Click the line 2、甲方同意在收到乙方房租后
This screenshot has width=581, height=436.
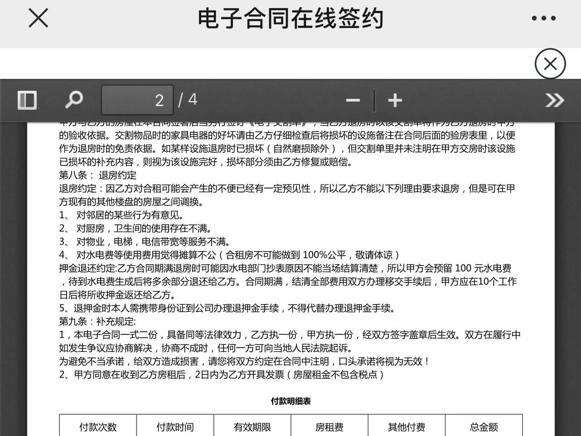pyautogui.click(x=222, y=374)
